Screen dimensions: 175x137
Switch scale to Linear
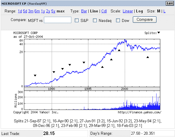click(128, 11)
